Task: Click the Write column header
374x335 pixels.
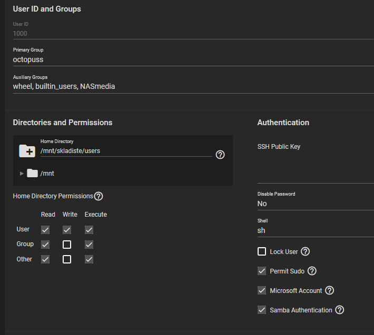Action: [x=70, y=215]
